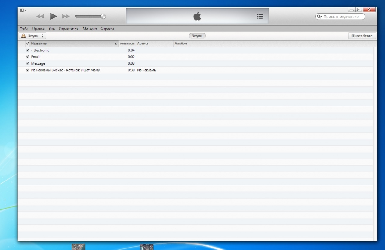Open the Магазин menu
The width and height of the screenshot is (385, 250).
(90, 29)
